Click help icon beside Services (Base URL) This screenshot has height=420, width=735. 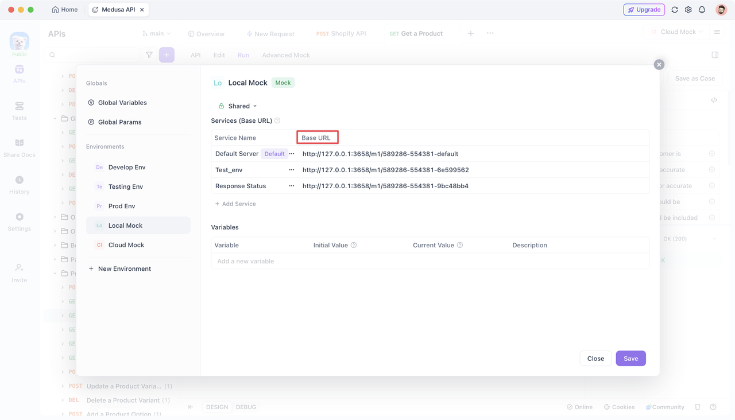click(x=277, y=120)
